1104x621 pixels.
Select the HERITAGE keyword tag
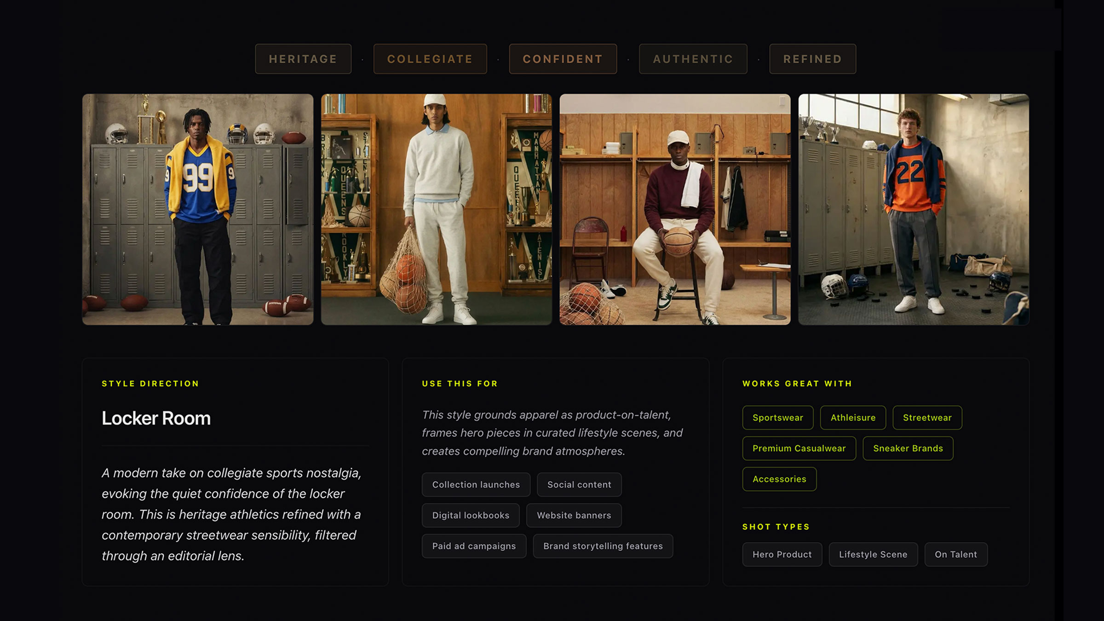[303, 59]
